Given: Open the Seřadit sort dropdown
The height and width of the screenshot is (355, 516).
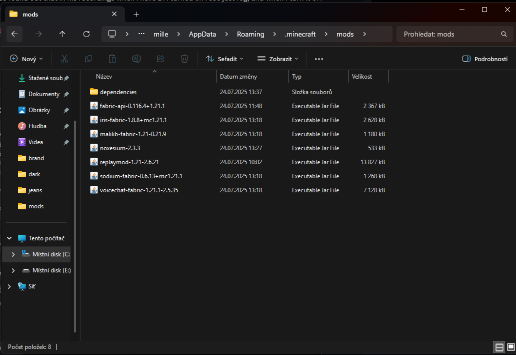Looking at the screenshot, I should 225,59.
